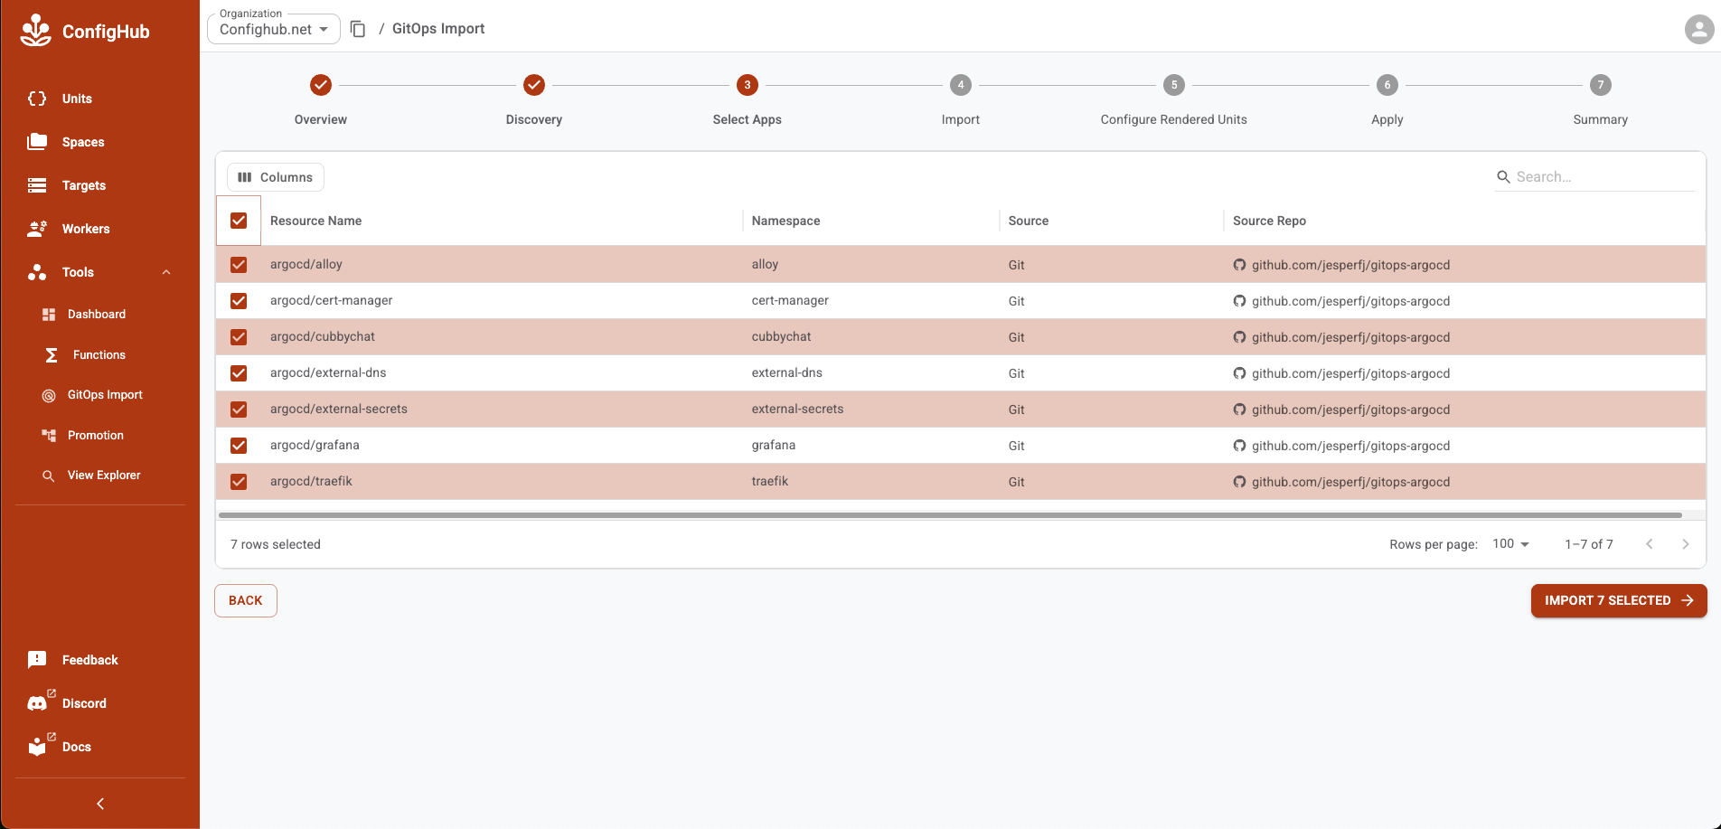Jump to step 7 Summary
Screen dimensions: 1721x829
pyautogui.click(x=1601, y=99)
